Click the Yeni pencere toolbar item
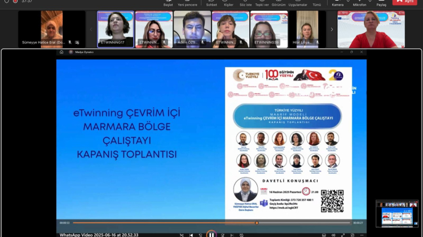The height and width of the screenshot is (237, 423). [x=187, y=3]
